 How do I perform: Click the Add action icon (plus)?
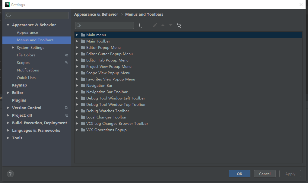tap(140, 25)
